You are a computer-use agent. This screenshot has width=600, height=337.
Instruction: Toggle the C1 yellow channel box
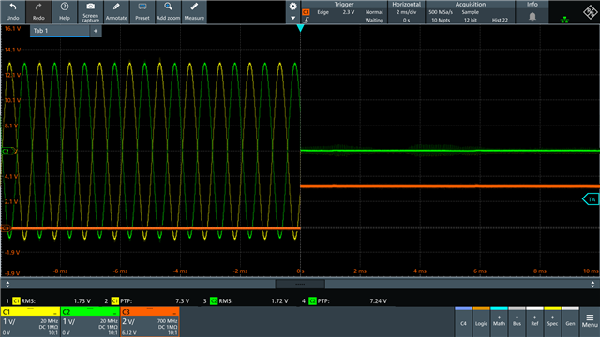[x=30, y=321]
